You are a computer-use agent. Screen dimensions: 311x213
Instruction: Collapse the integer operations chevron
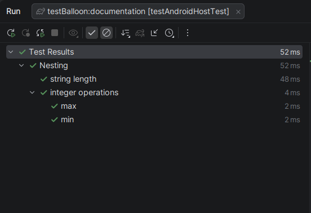click(x=32, y=92)
